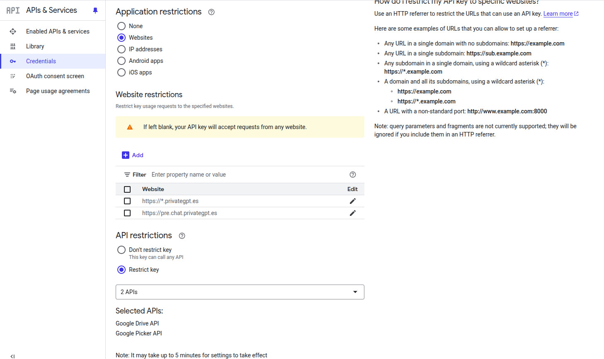604x359 pixels.
Task: Click the filter help question mark icon
Action: coord(353,175)
